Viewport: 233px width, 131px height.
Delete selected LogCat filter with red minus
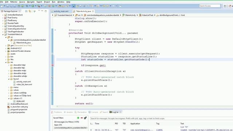tap(82, 118)
